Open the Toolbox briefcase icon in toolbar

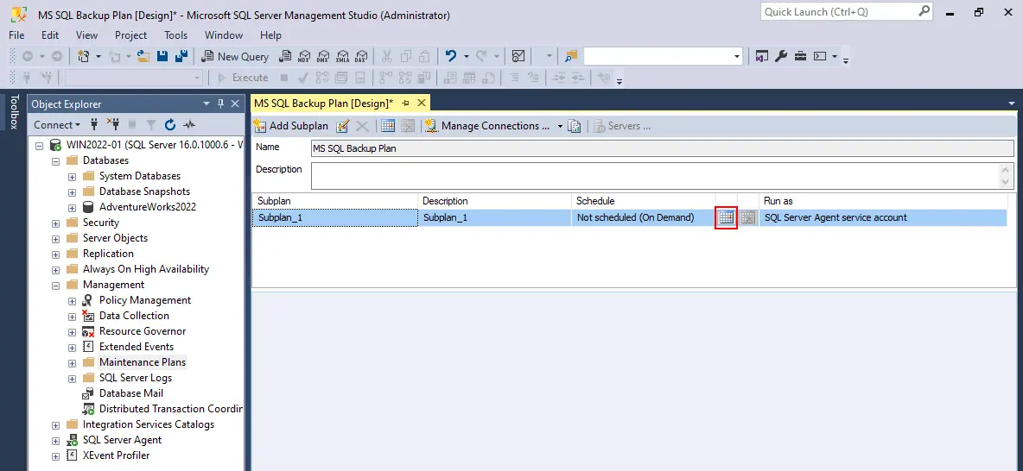800,57
